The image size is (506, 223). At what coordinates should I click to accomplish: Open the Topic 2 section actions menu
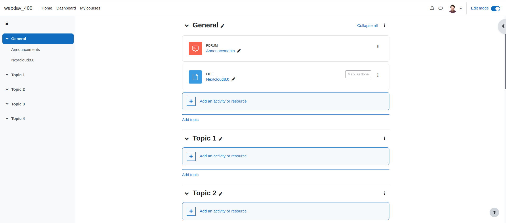[x=384, y=193]
